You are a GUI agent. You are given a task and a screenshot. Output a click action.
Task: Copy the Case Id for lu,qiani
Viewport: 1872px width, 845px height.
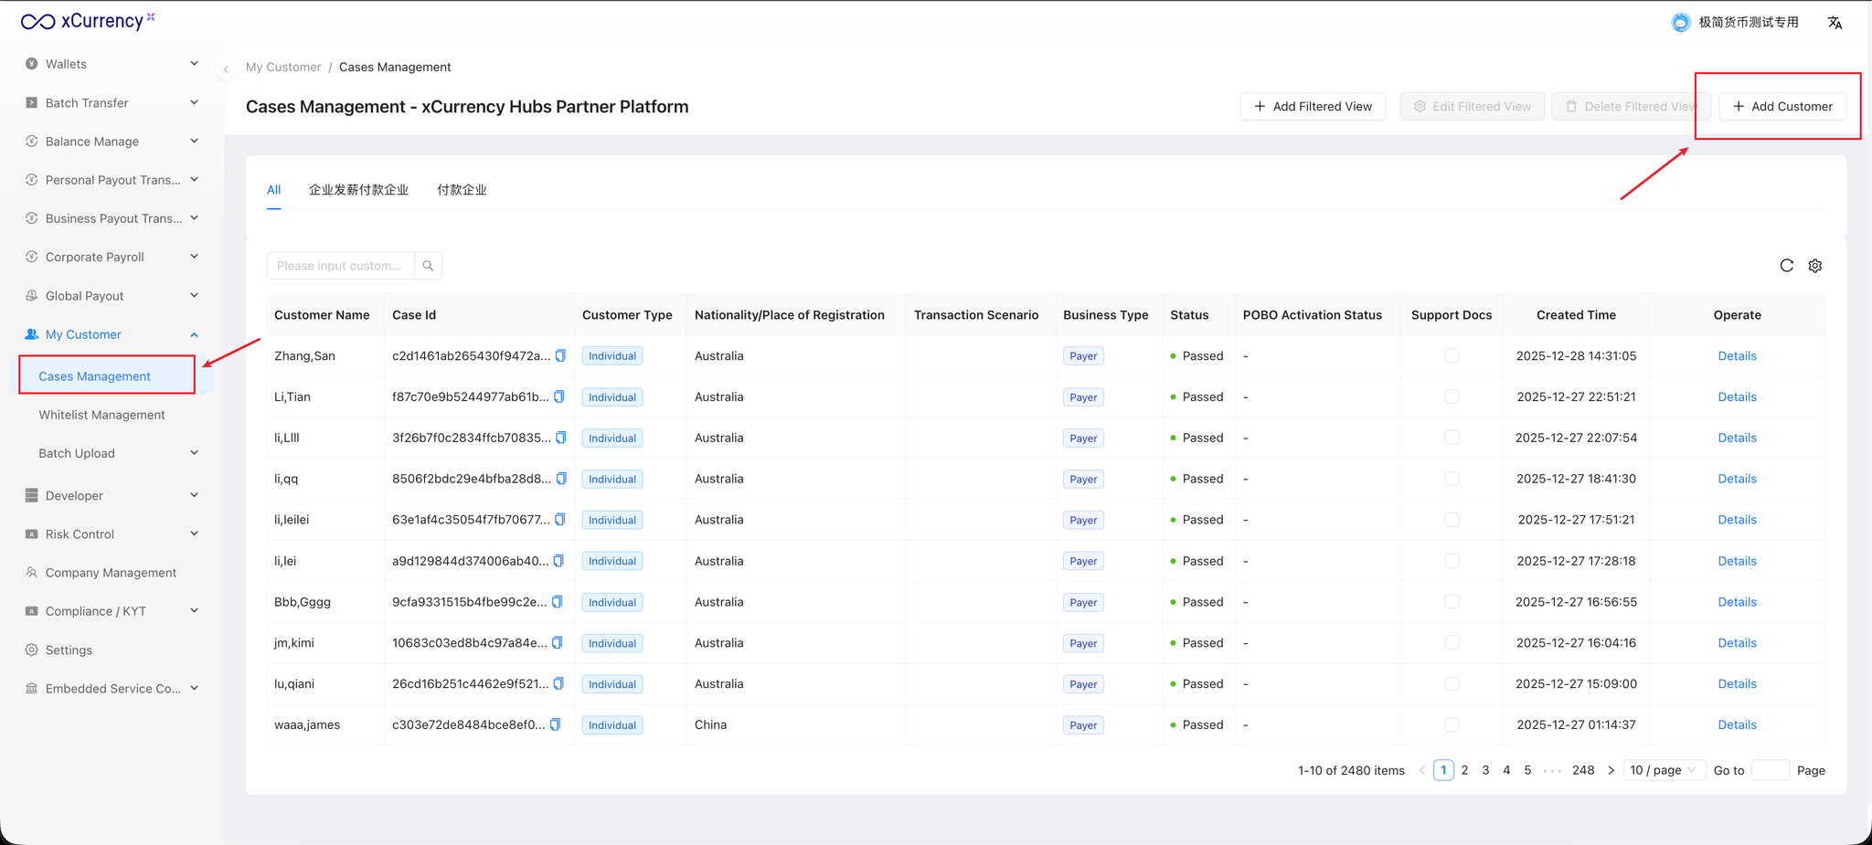coord(558,684)
